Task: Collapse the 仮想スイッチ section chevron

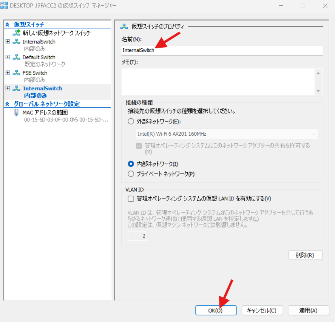Action: [7, 25]
